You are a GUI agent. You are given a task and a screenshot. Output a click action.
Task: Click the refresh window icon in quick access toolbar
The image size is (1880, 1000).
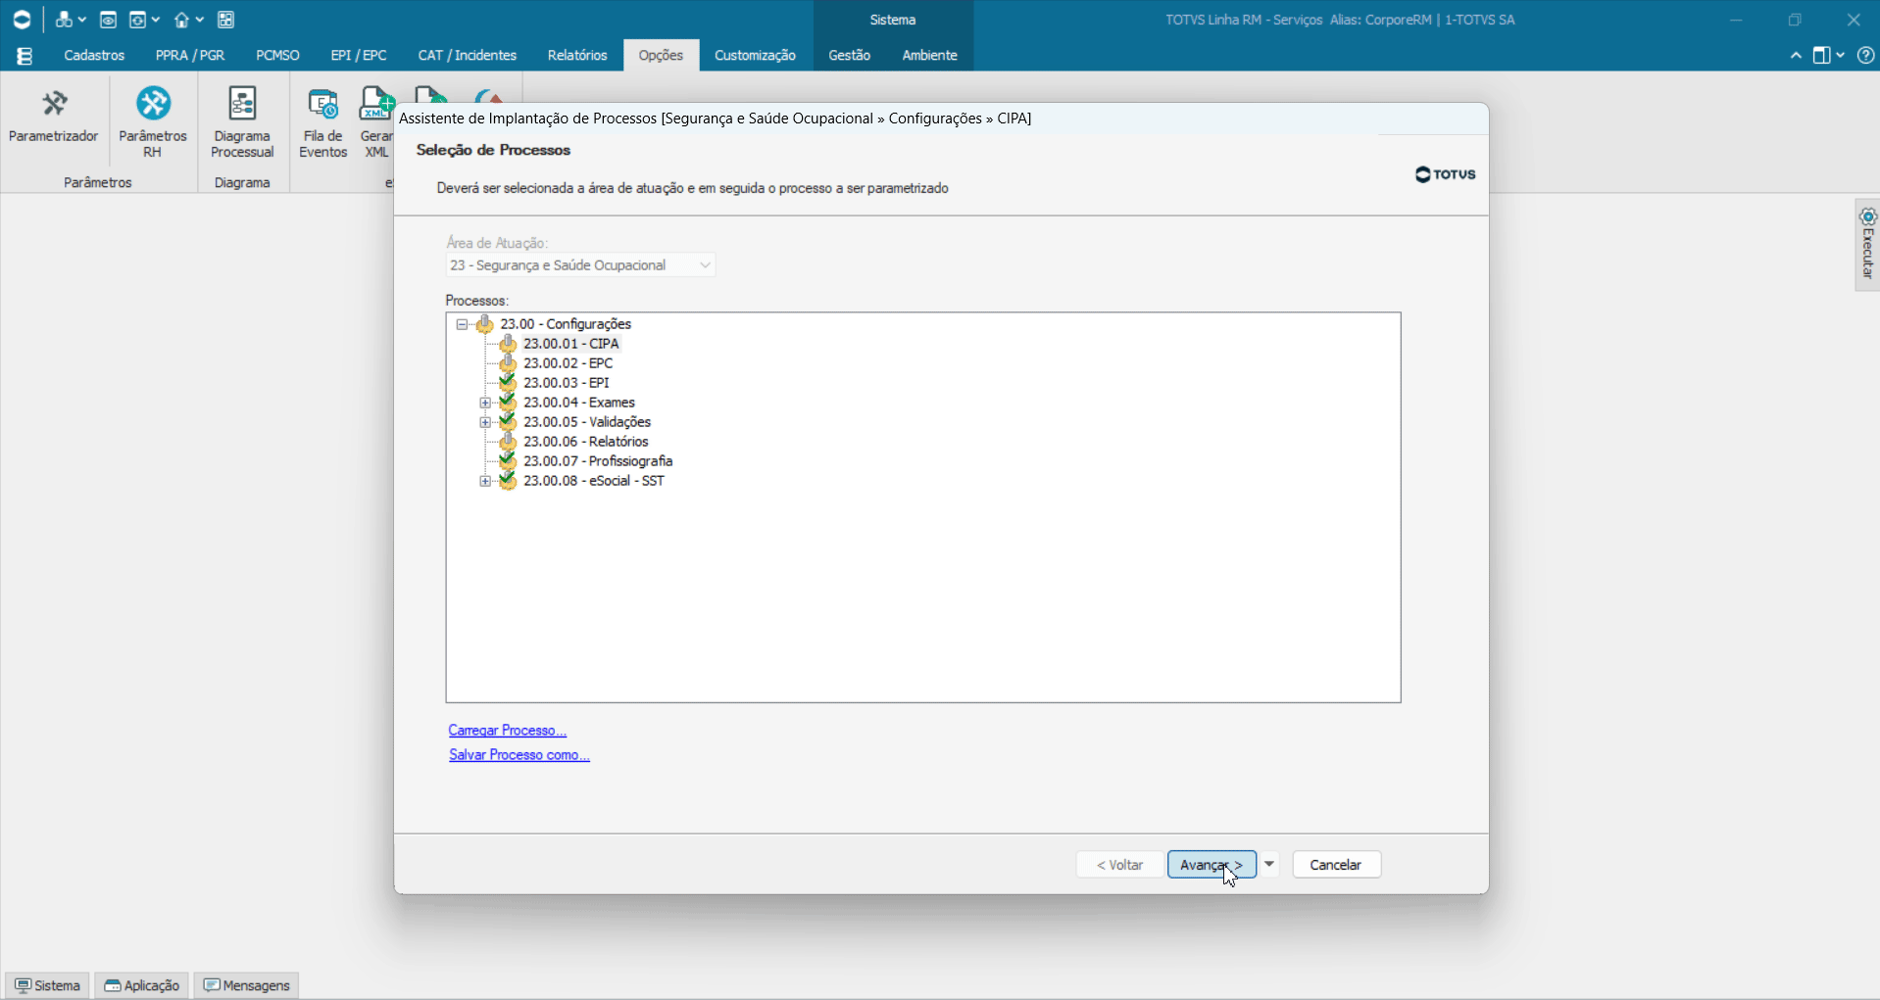coord(138,20)
